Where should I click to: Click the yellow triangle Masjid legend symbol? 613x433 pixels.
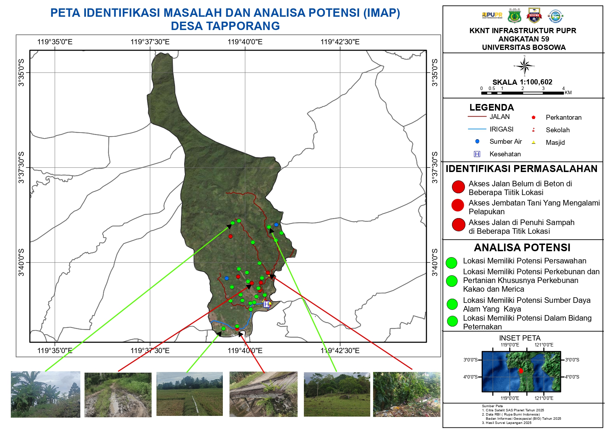tap(533, 142)
